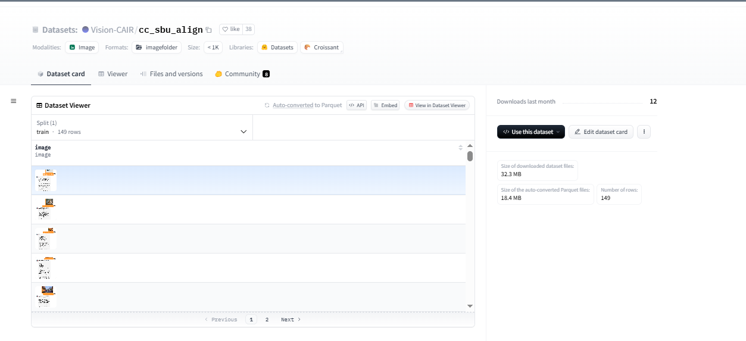This screenshot has height=341, width=746.
Task: Click the 18.4 MB Parquet size value
Action: point(511,198)
